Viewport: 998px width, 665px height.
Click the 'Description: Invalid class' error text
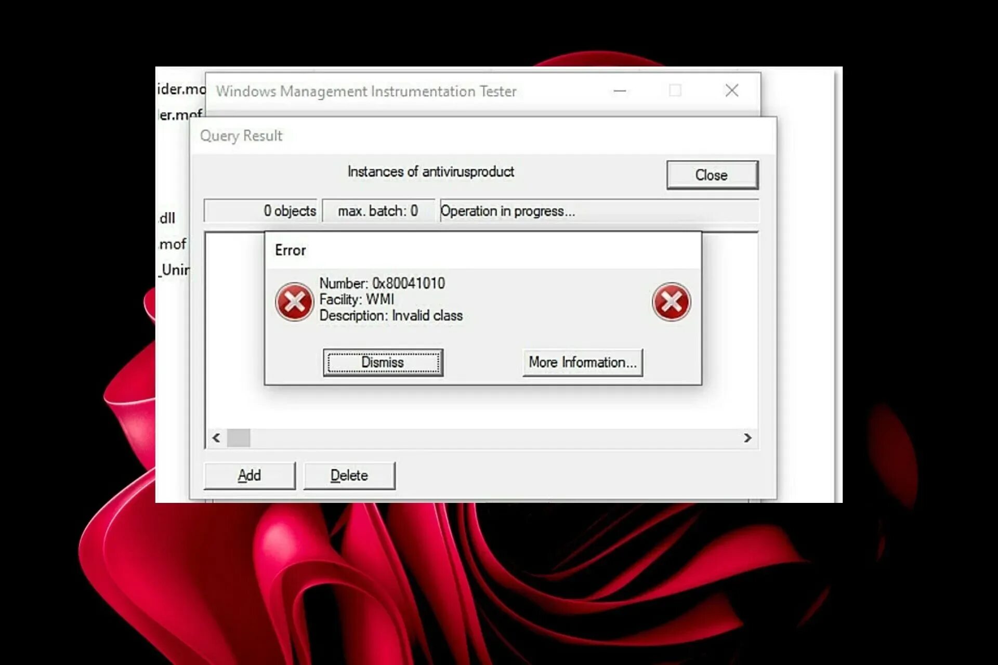(391, 316)
